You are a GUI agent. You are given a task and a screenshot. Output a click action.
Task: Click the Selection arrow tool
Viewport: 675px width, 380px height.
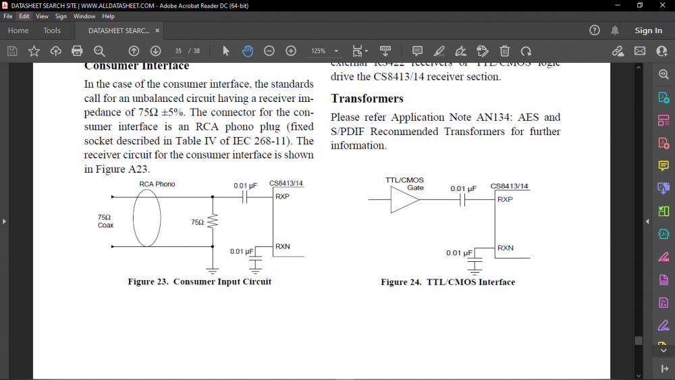(x=226, y=51)
